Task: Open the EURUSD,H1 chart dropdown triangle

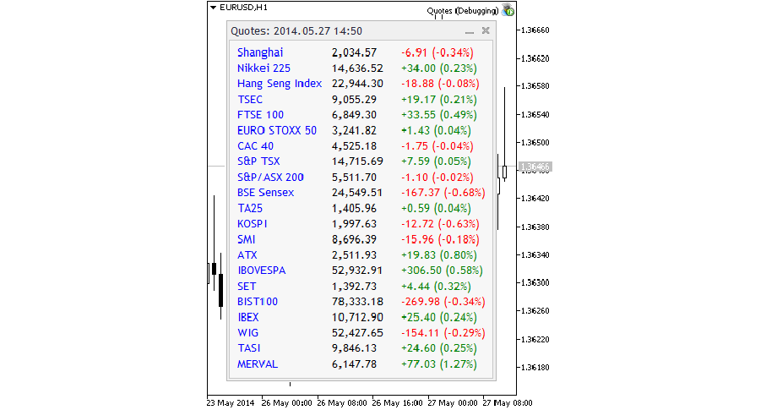Action: click(x=213, y=8)
